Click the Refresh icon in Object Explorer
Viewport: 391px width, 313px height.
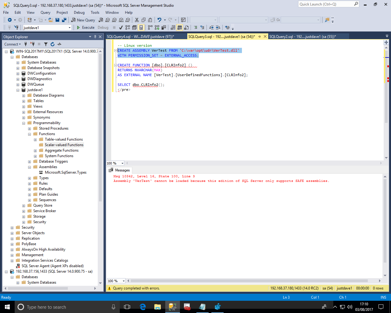[x=53, y=44]
